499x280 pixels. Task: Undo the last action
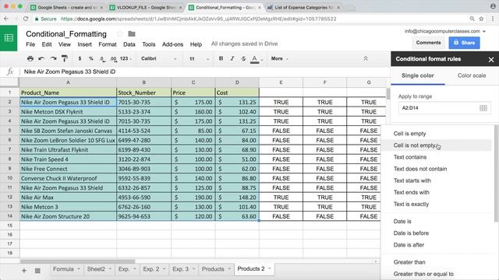pos(41,58)
